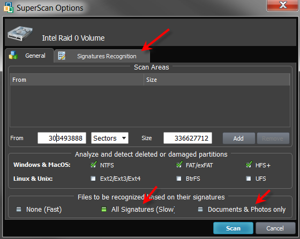Image resolution: width=300 pixels, height=239 pixels.
Task: Select the None (Fast) option
Action: pyautogui.click(x=19, y=209)
